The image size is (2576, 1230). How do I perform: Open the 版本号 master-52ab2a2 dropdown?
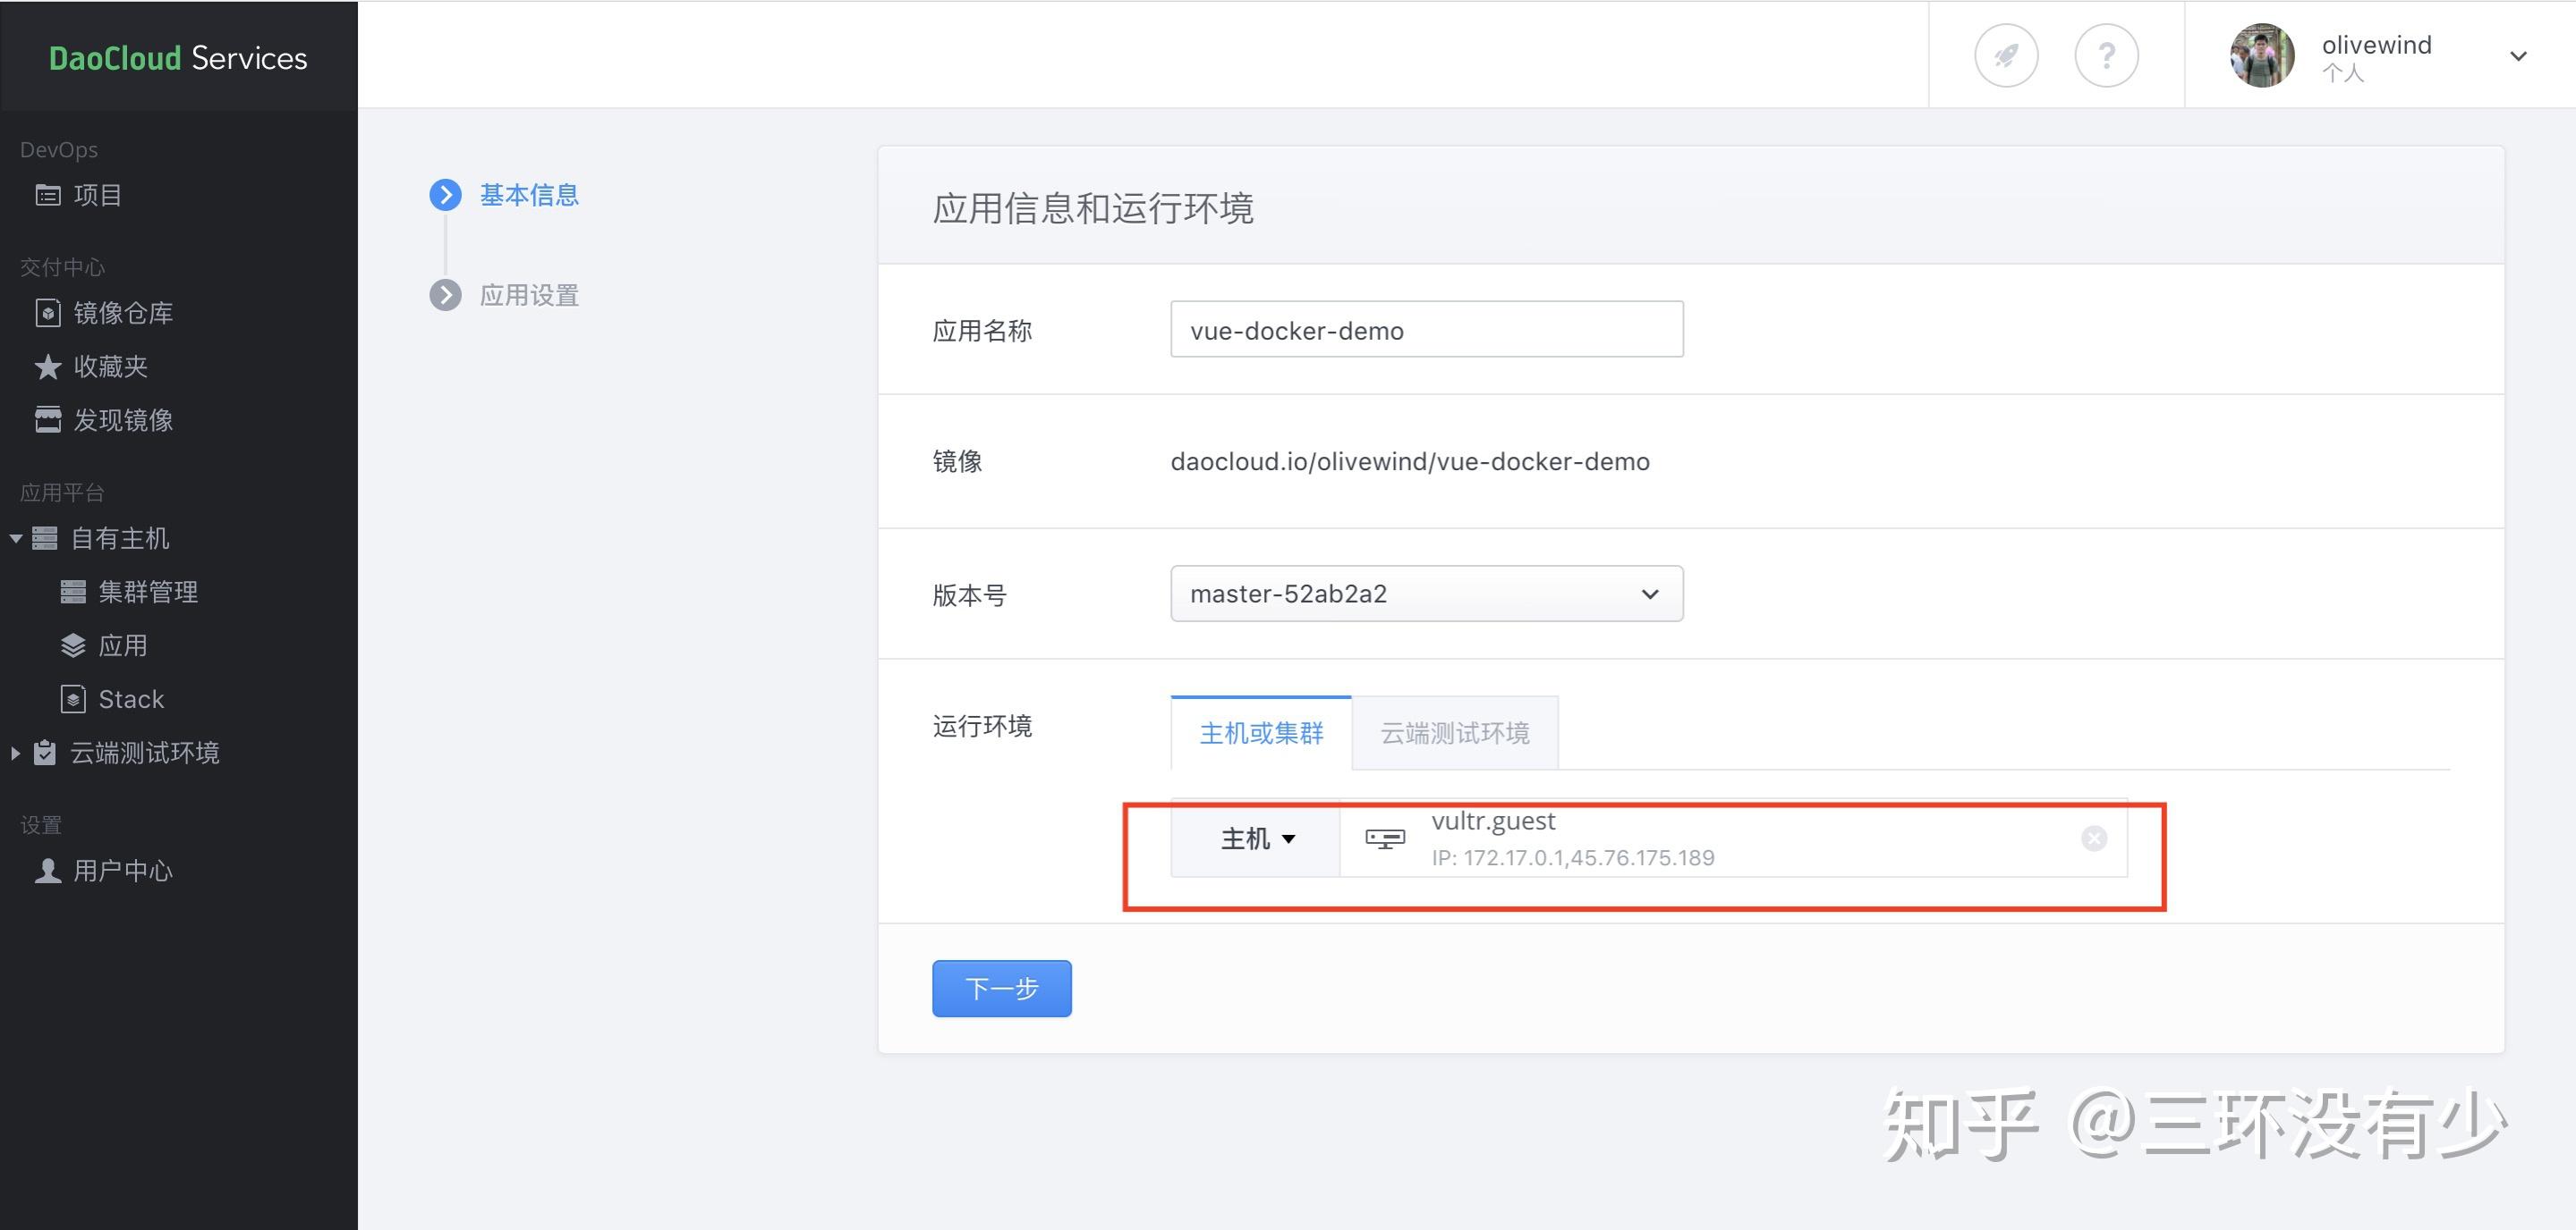coord(1426,594)
